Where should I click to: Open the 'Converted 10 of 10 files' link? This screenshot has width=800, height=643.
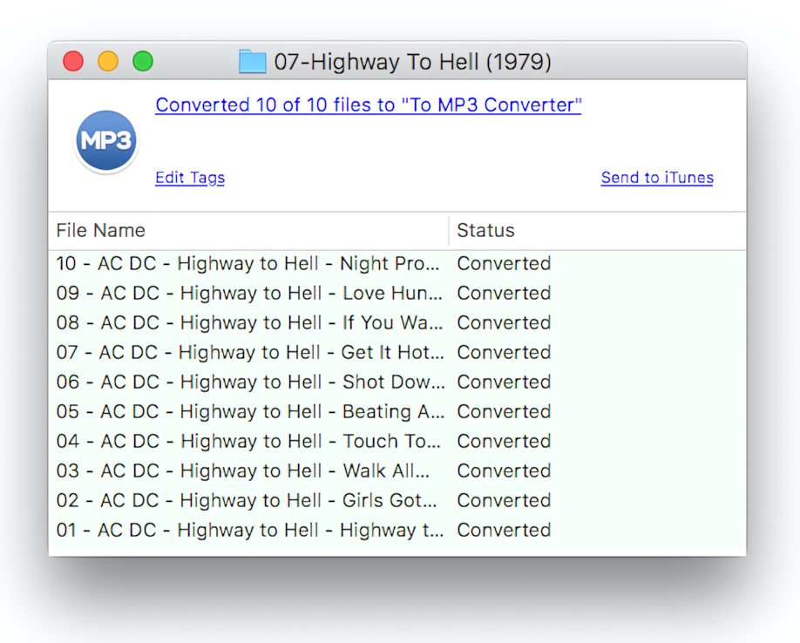point(369,105)
